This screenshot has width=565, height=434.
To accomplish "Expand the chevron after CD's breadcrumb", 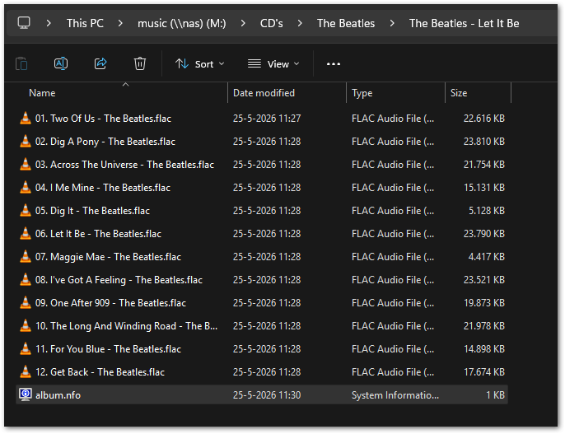I will point(300,23).
